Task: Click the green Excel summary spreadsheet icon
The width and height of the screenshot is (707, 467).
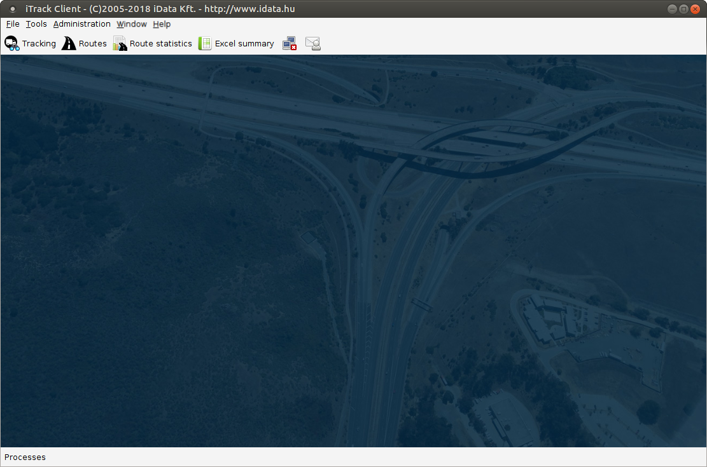Action: (x=205, y=43)
